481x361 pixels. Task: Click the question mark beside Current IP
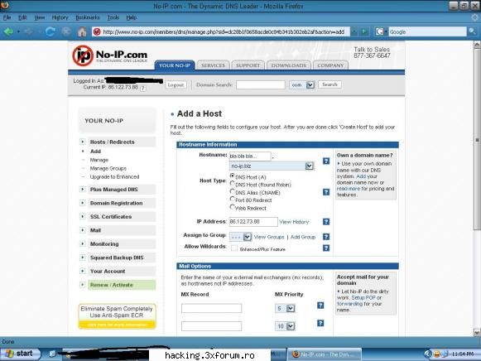[x=143, y=89]
